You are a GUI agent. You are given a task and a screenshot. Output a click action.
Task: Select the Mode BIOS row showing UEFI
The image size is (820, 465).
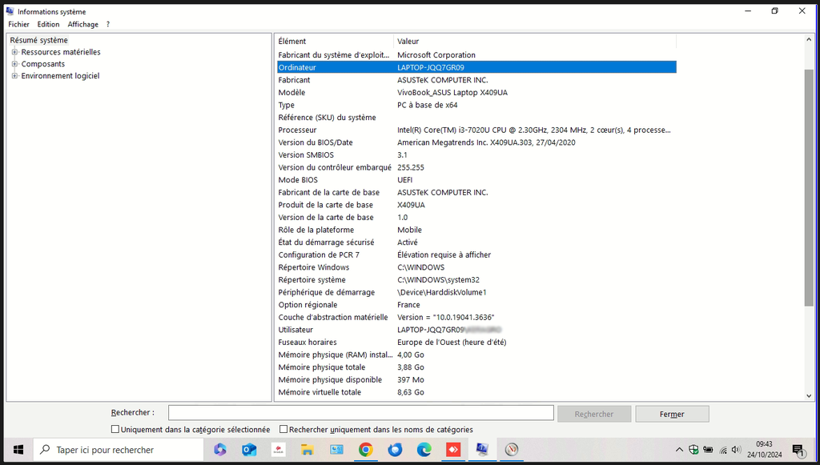476,180
